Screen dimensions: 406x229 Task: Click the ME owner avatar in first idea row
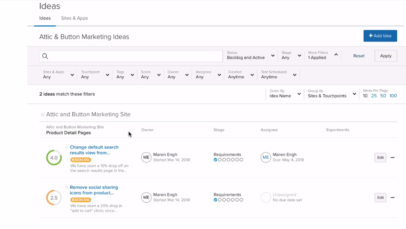click(146, 158)
